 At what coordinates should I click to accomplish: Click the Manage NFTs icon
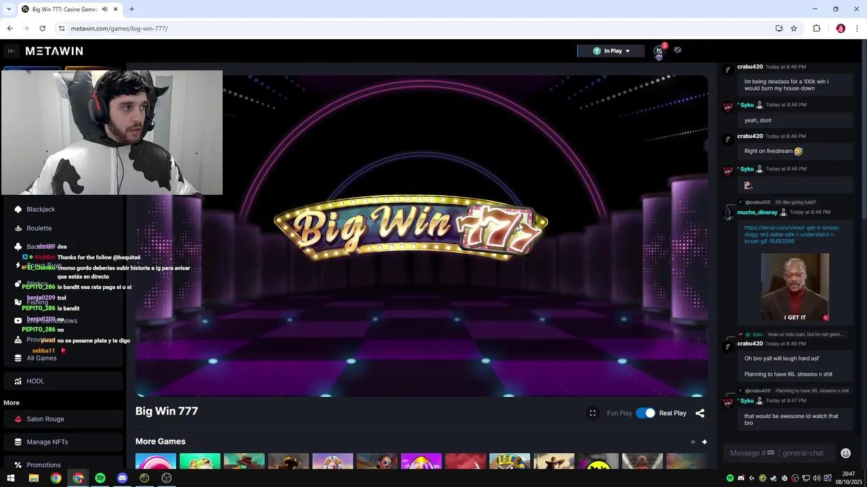coord(18,442)
